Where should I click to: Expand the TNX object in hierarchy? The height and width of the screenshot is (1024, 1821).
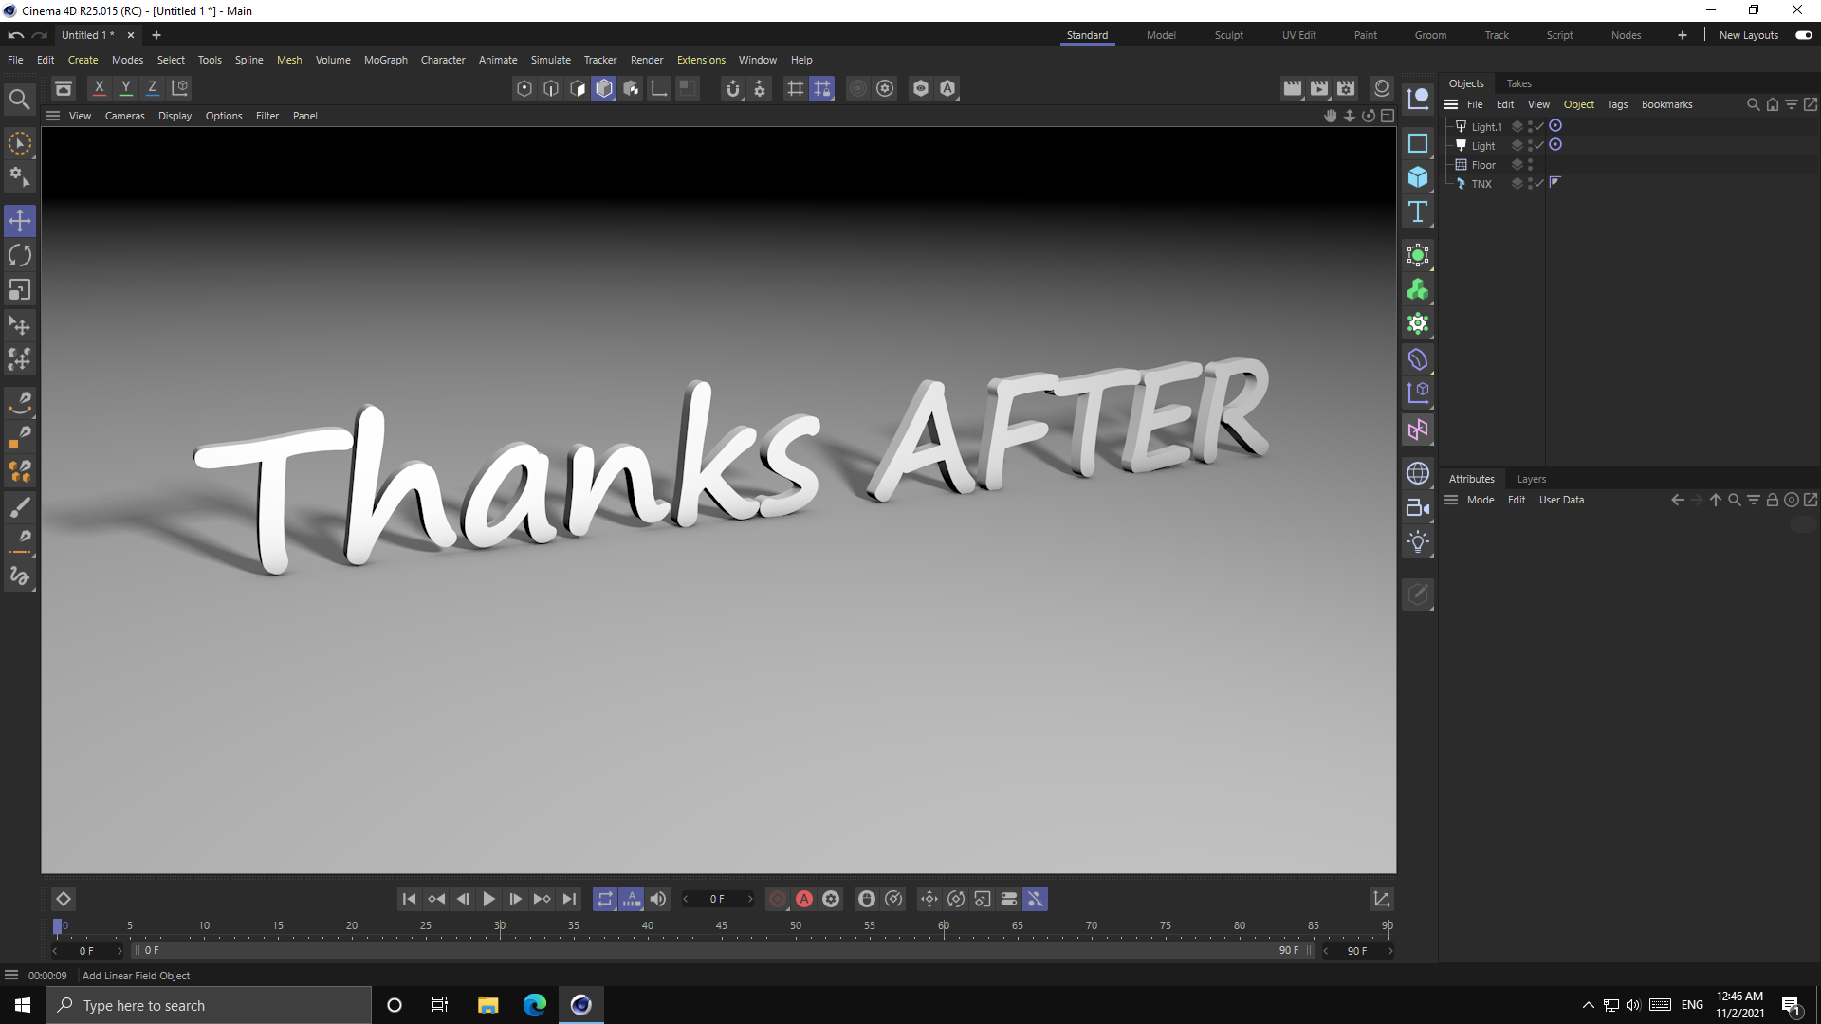1451,184
